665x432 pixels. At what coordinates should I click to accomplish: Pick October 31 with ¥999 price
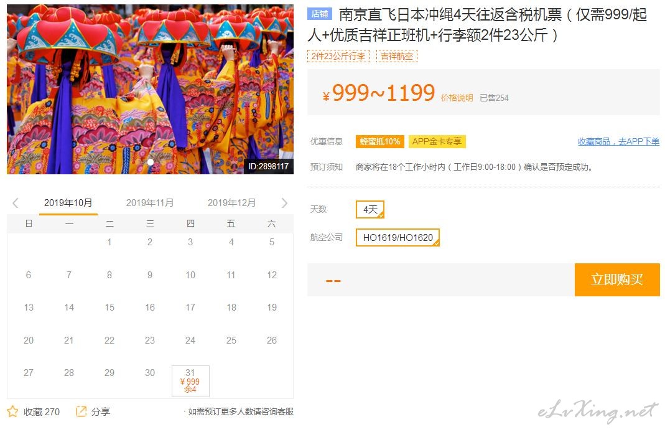(x=190, y=381)
